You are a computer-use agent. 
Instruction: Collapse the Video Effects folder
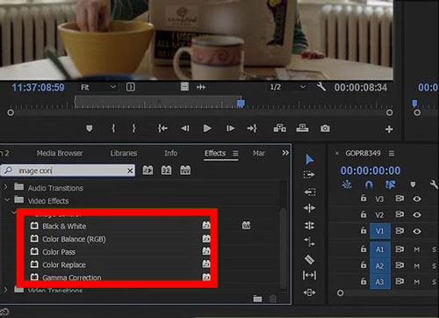pos(7,199)
